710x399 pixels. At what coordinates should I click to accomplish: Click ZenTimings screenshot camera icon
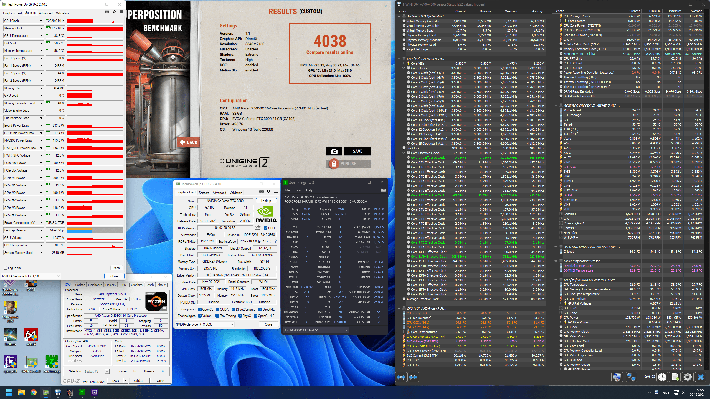(383, 190)
